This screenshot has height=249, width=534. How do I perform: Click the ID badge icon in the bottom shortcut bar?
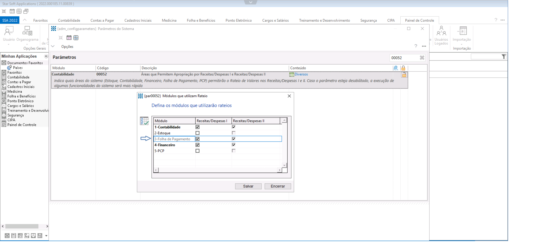tap(40, 236)
